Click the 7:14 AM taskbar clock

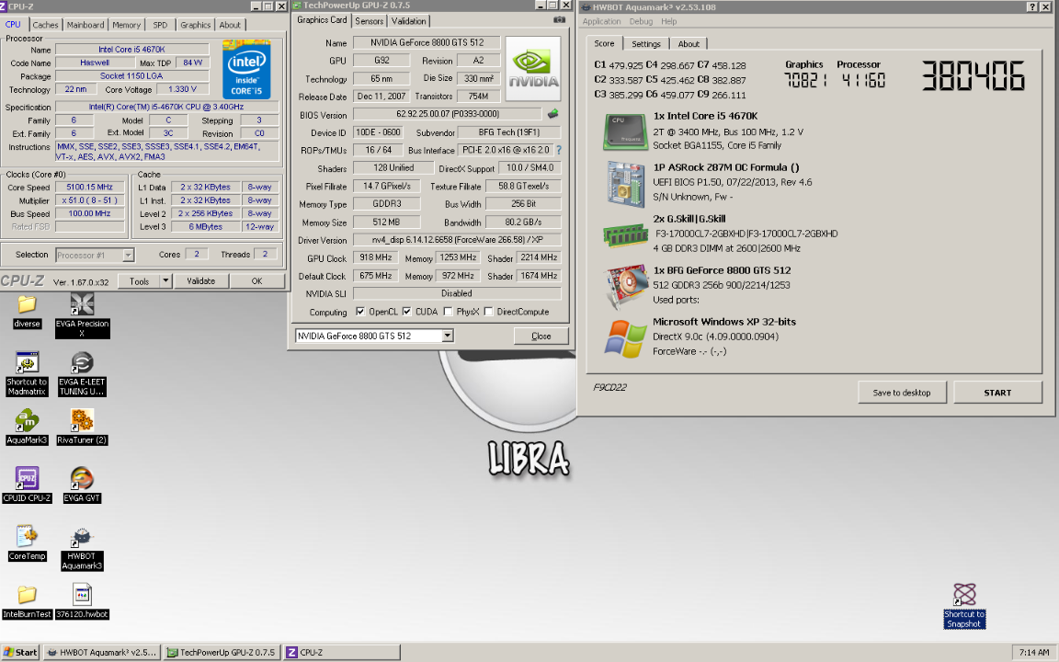[1033, 653]
